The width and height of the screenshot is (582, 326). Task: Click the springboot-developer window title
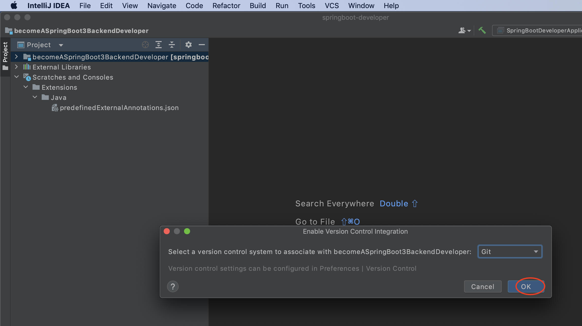pos(355,17)
